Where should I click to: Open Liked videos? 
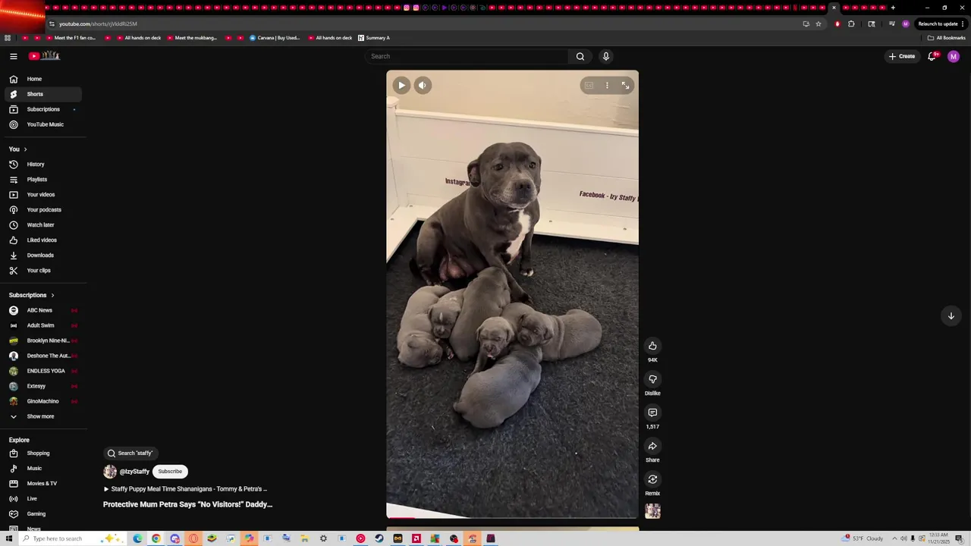coord(42,240)
